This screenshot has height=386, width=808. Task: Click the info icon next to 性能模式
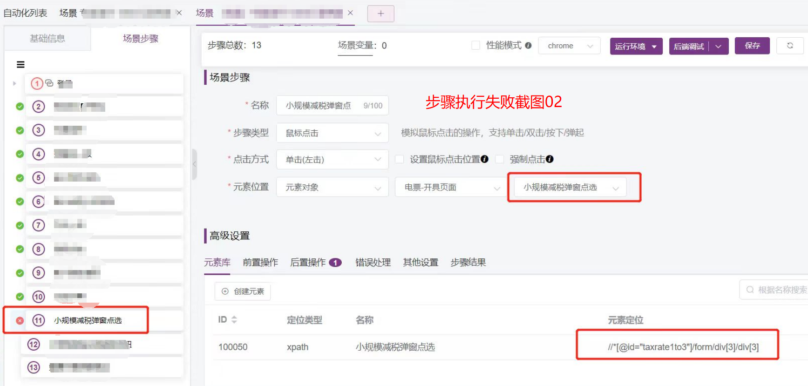coord(528,46)
